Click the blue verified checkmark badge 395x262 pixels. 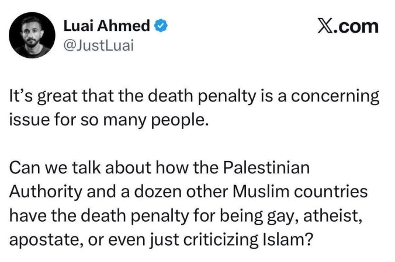(162, 26)
